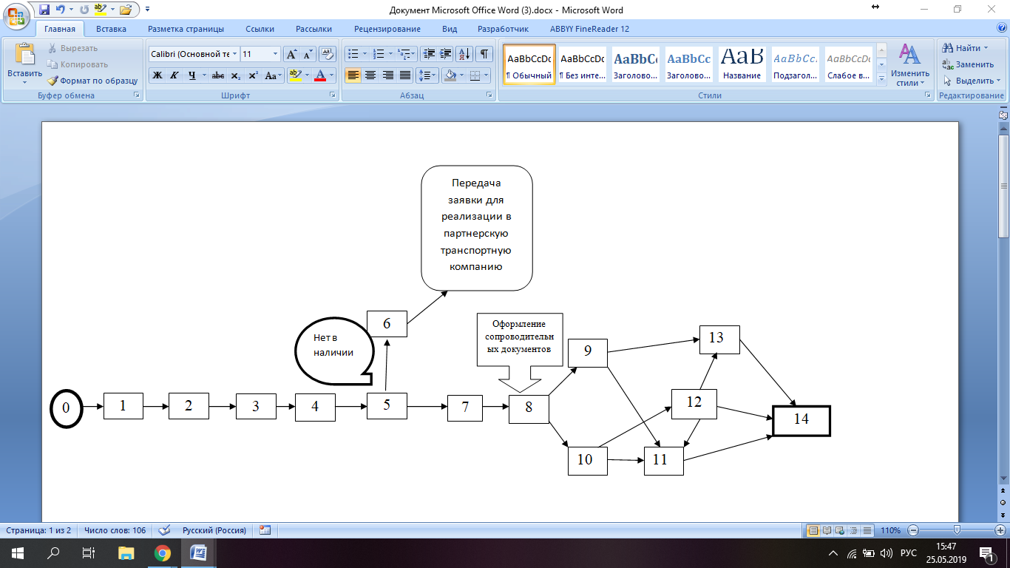The height and width of the screenshot is (568, 1010).
Task: Toggle paragraph marks display (¶)
Action: tap(484, 54)
